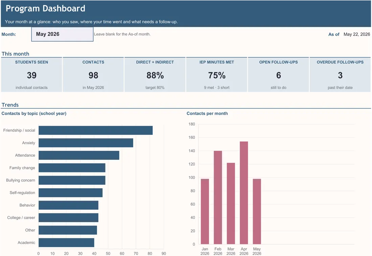Select the Attendance bar in topic chart
This screenshot has height=256, width=372.
pyautogui.click(x=79, y=155)
